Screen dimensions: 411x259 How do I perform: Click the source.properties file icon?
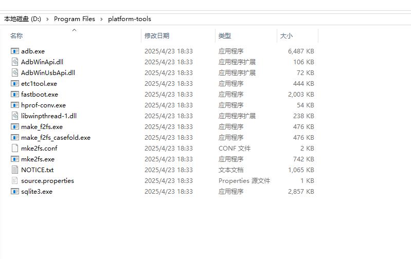tap(15, 181)
